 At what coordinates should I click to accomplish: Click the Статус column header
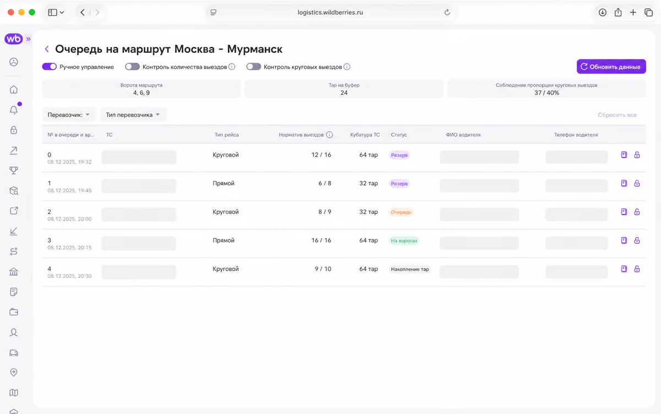399,135
